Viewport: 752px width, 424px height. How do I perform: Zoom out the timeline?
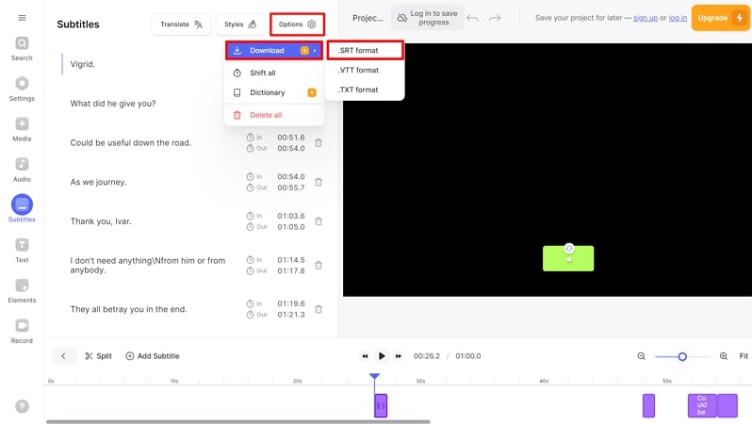click(x=641, y=356)
